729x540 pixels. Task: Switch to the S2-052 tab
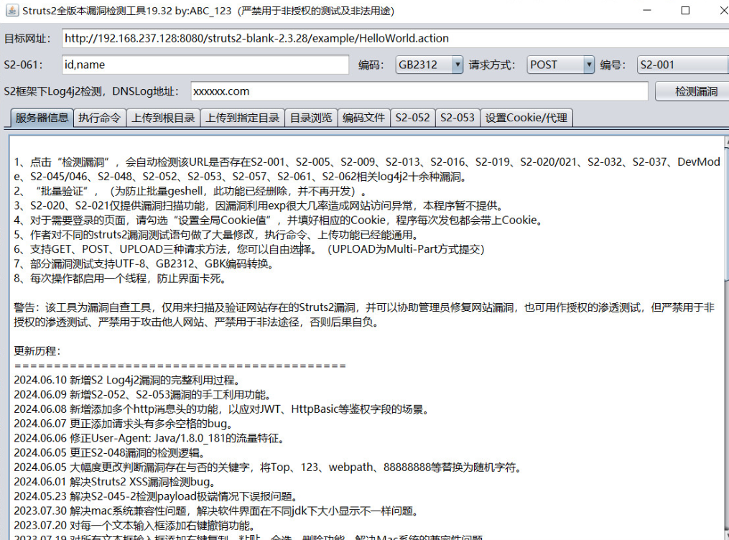click(412, 118)
